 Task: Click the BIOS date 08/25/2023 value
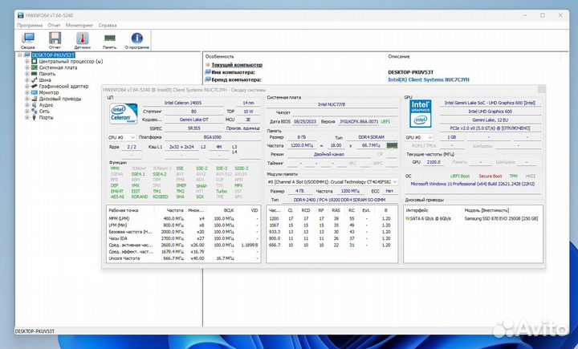coord(305,121)
